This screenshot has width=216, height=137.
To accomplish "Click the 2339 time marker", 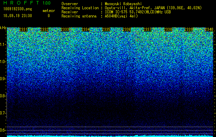I will 189,29.
